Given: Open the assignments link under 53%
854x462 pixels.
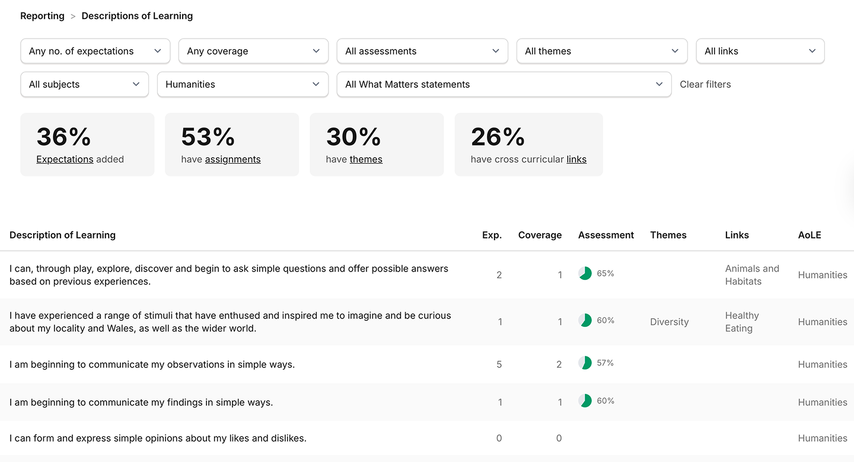Looking at the screenshot, I should (x=232, y=159).
